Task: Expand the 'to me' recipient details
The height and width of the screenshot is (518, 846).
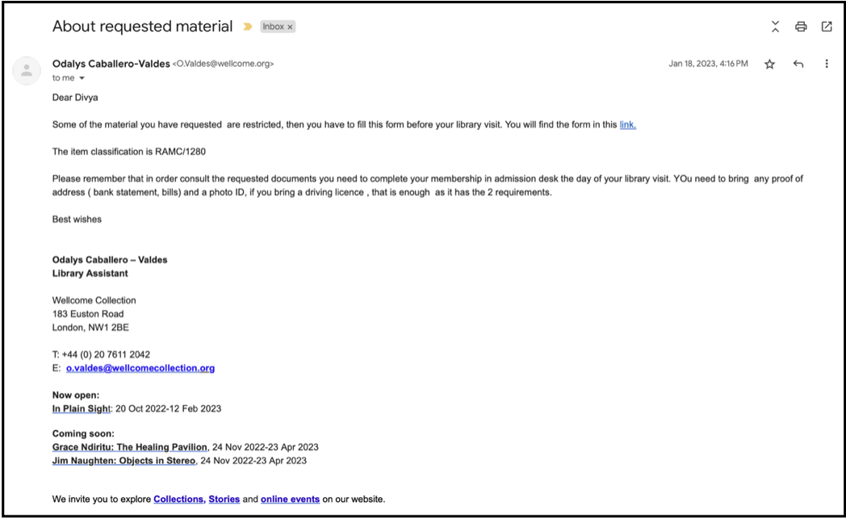Action: (x=82, y=78)
